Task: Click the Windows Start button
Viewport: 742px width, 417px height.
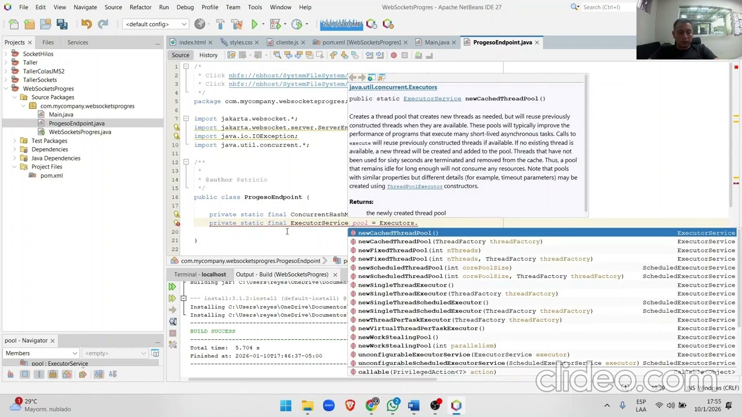Action: [x=286, y=406]
